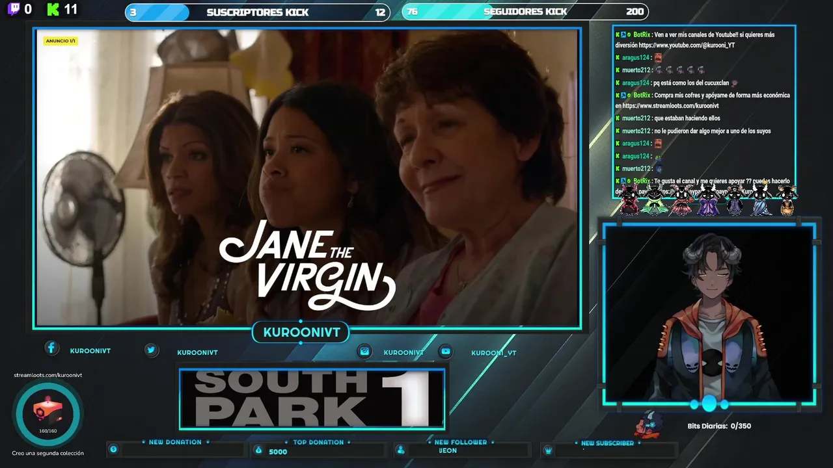Image resolution: width=833 pixels, height=468 pixels.
Task: Click username aragus124 on the cucuxclan message
Action: click(636, 83)
